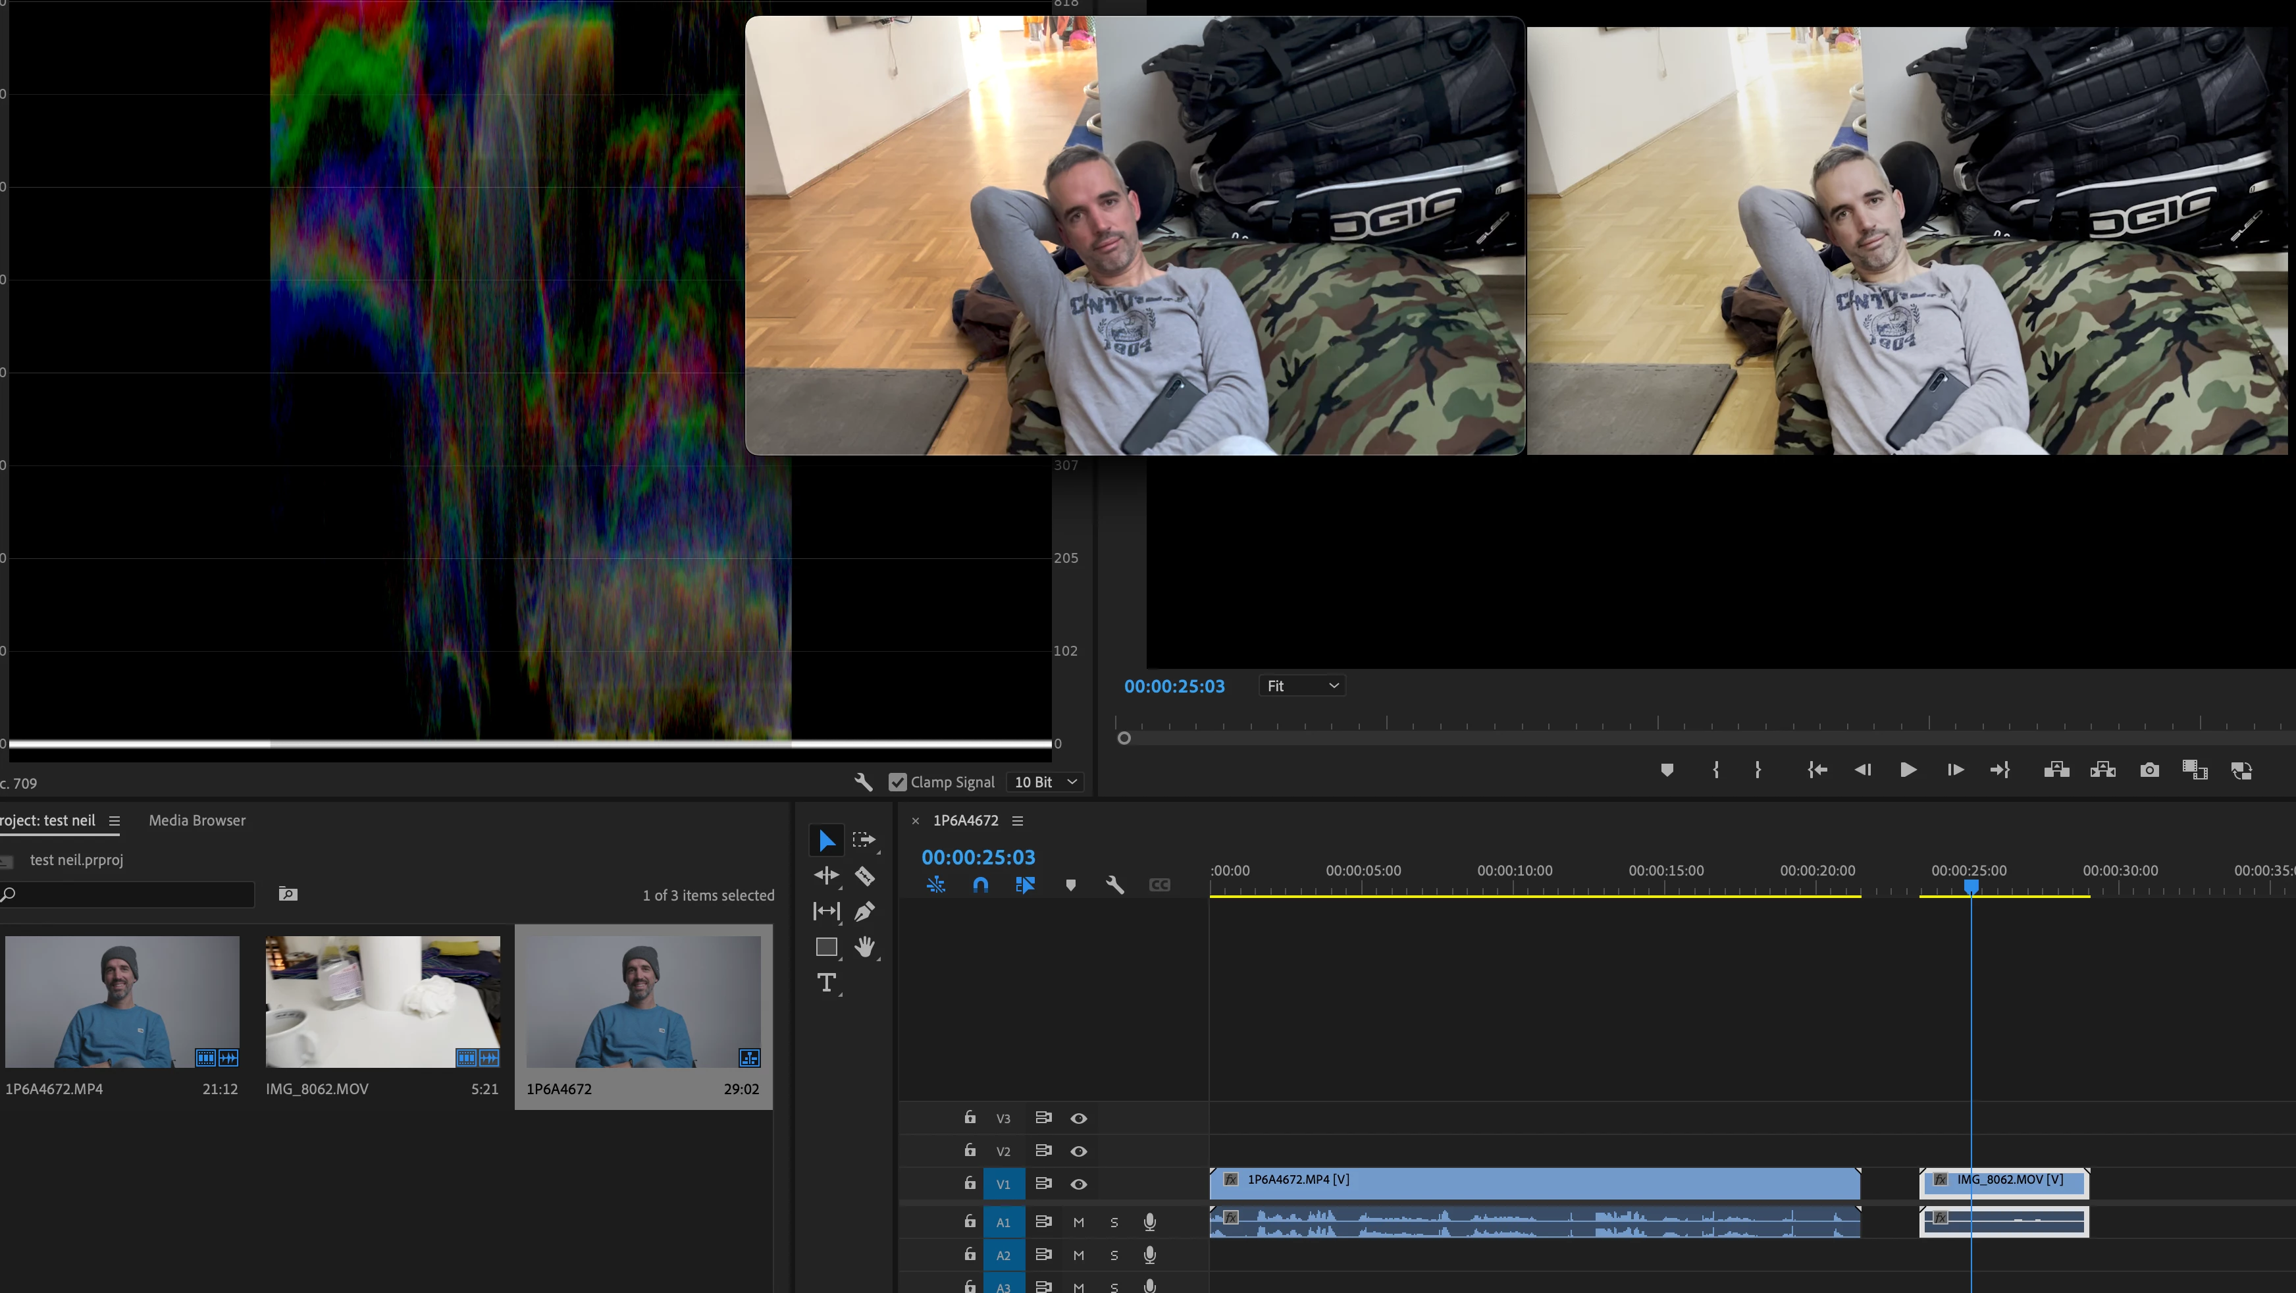Image resolution: width=2296 pixels, height=1293 pixels.
Task: Switch to Media Browser tab
Action: coord(197,820)
